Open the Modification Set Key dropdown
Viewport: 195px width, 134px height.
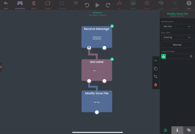[x=177, y=26]
